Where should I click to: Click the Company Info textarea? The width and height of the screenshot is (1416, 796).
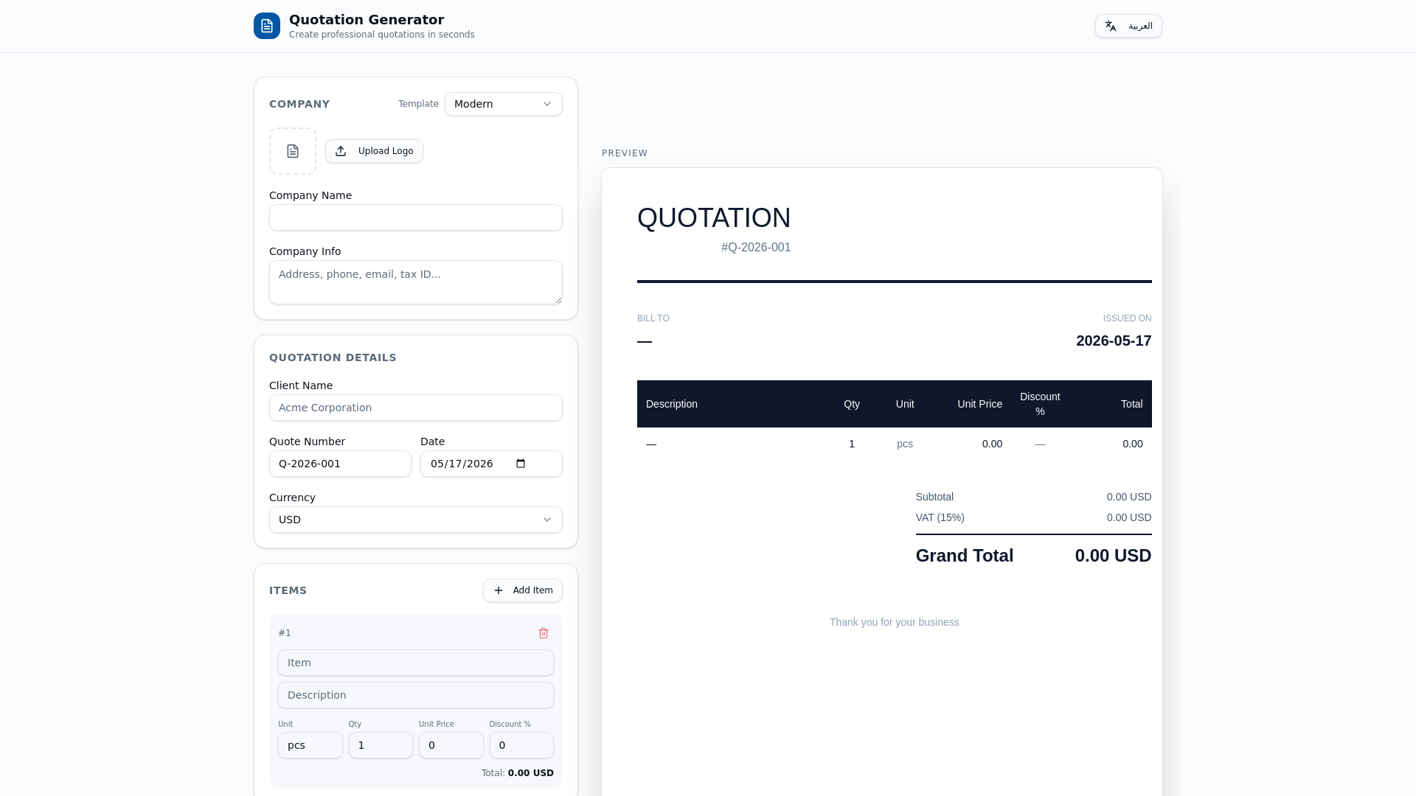416,282
